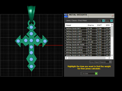Select the Yellow Gold:14KY row
The height and width of the screenshot is (91, 122).
pos(88,34)
